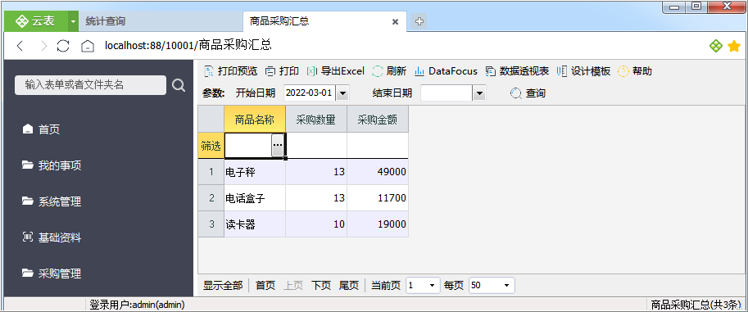748x312 pixels.
Task: Click the empty 结束日期 input field
Action: (x=447, y=93)
